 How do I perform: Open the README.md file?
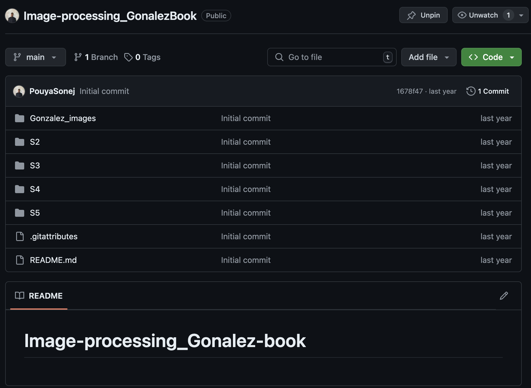tap(53, 260)
